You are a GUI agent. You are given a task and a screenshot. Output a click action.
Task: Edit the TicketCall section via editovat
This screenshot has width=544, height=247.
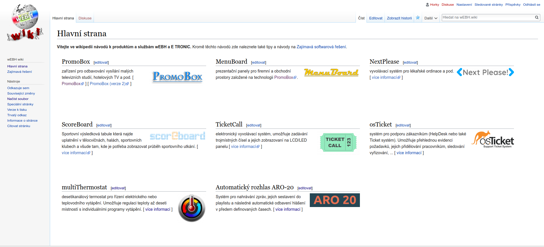[254, 125]
